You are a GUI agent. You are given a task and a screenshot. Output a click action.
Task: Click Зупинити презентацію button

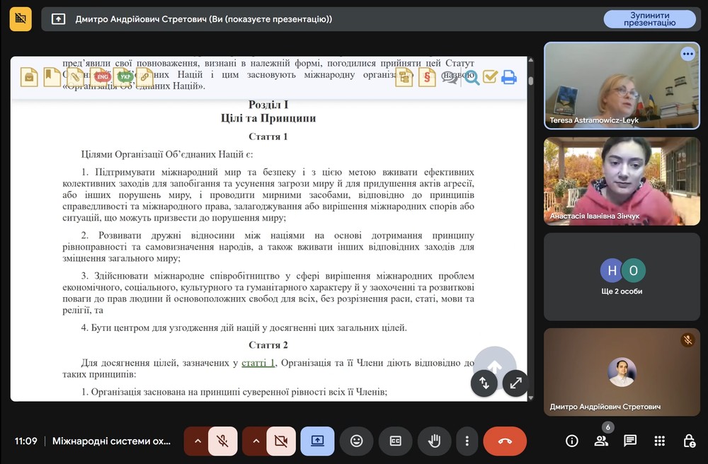[649, 19]
